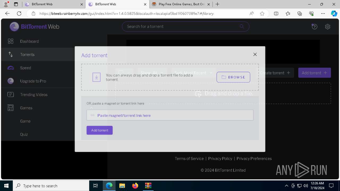This screenshot has width=340, height=191.
Task: Open split screen browser icon
Action: tap(276, 14)
